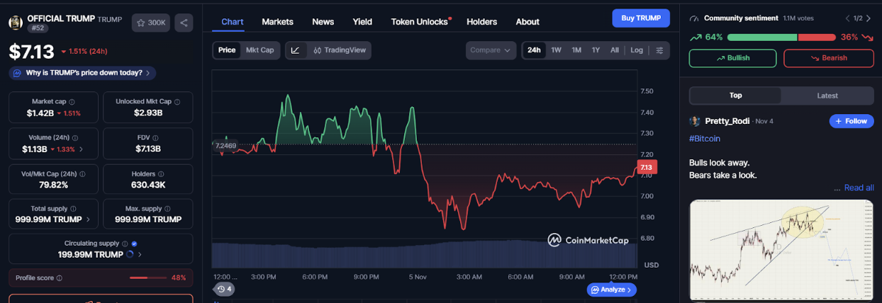Click the Buy TRUMP button
882x303 pixels.
(x=640, y=18)
